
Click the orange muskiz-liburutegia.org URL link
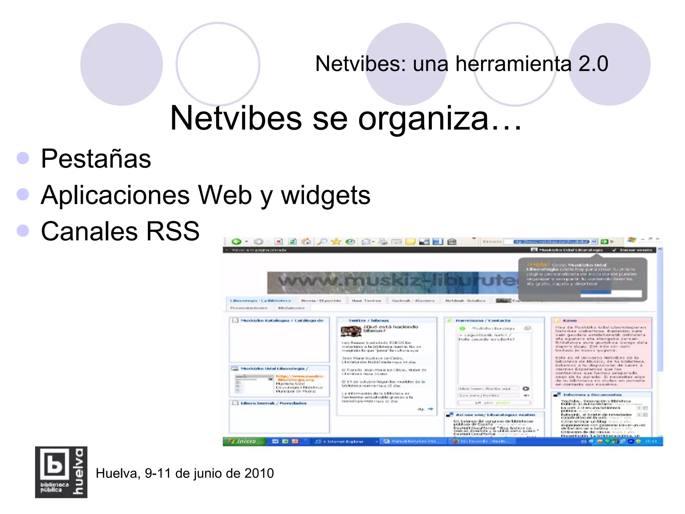[x=300, y=378]
